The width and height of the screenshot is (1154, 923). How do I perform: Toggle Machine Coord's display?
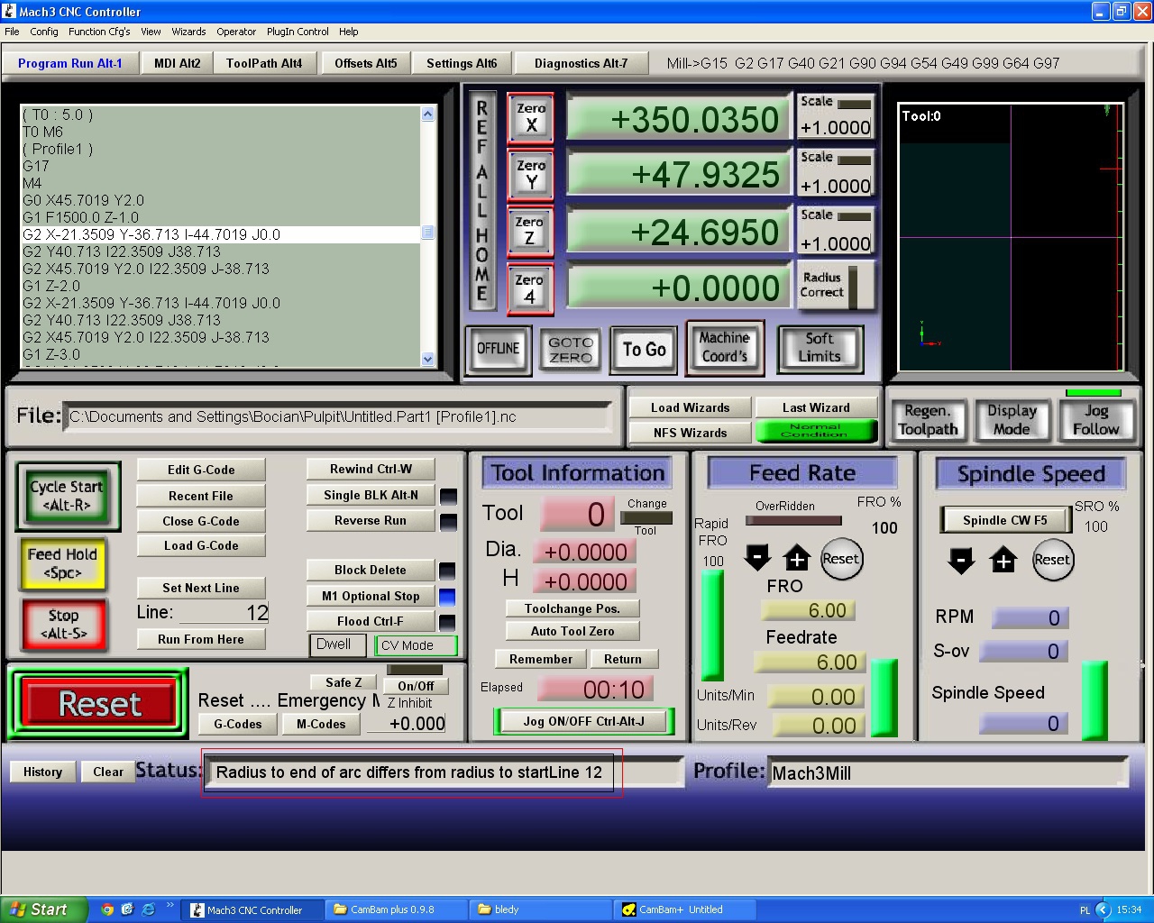[x=725, y=347]
